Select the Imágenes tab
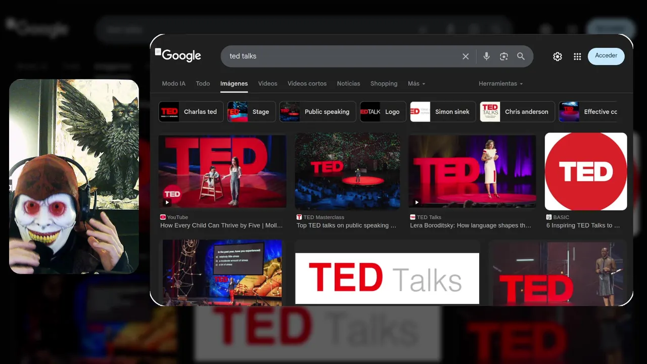This screenshot has width=647, height=364. coord(234,83)
